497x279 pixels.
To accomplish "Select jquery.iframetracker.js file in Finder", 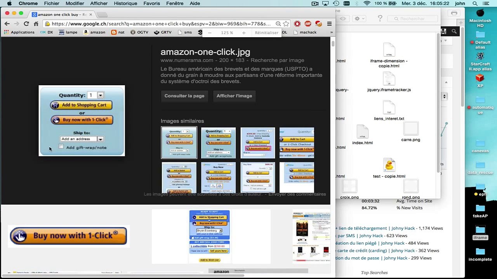I will (x=389, y=83).
